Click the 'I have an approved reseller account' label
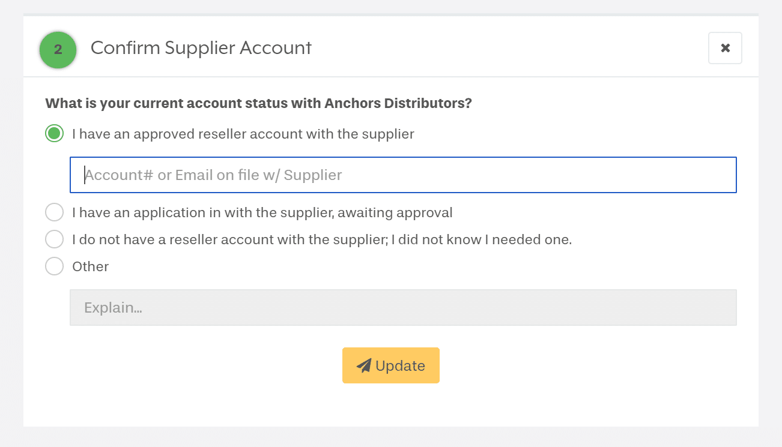Viewport: 782px width, 447px height. (243, 134)
